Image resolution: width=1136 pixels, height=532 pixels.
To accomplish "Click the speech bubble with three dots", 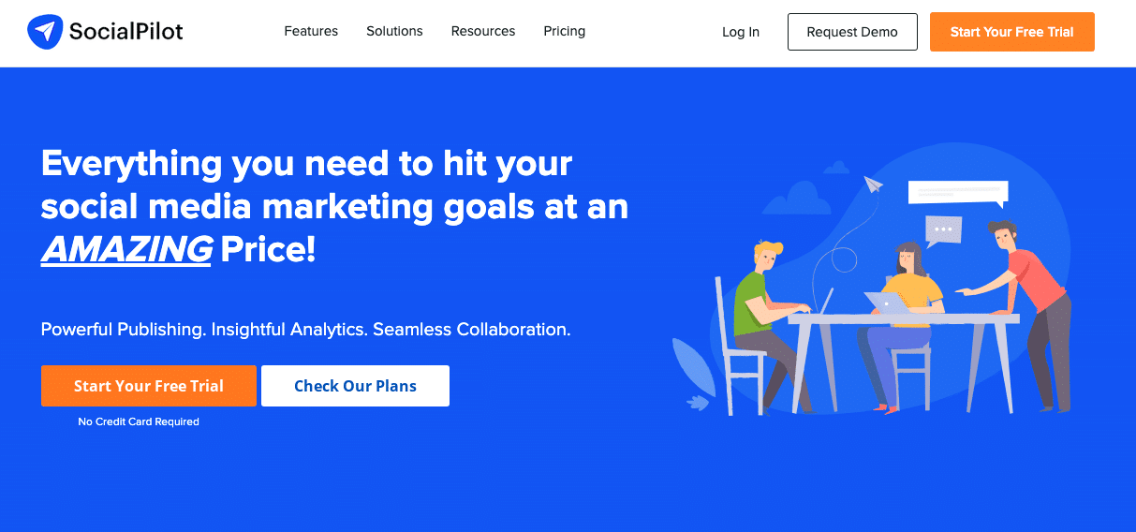I will click(x=943, y=229).
